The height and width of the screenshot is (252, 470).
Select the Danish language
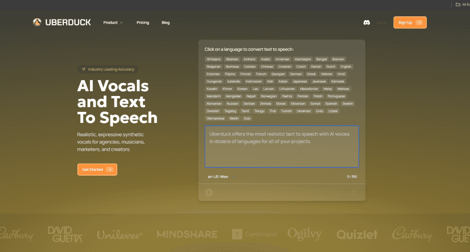pos(316,67)
